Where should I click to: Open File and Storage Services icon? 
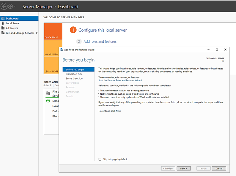3,33
